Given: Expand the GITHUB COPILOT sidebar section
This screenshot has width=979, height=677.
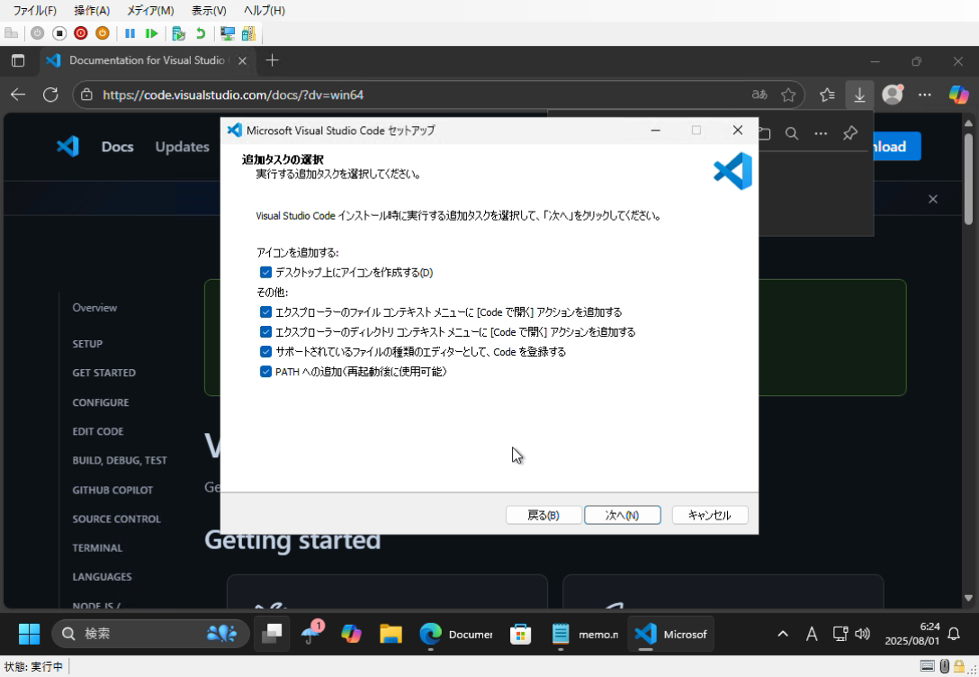Looking at the screenshot, I should [112, 491].
